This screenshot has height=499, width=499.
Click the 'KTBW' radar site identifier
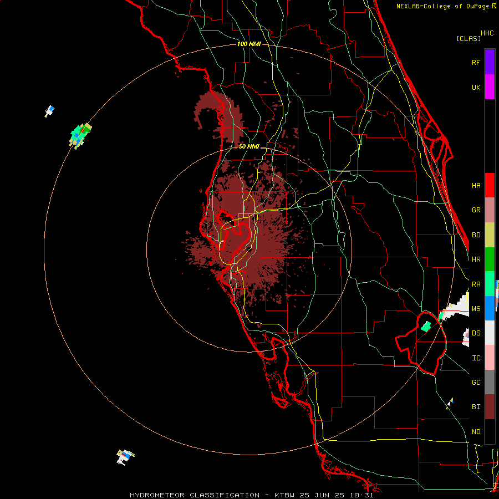pyautogui.click(x=284, y=495)
